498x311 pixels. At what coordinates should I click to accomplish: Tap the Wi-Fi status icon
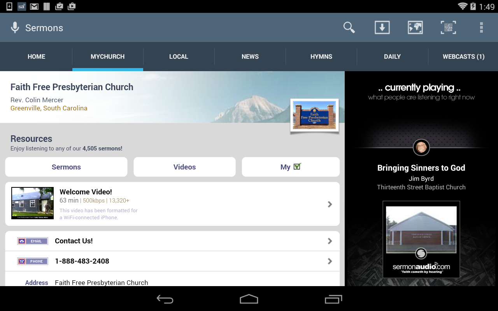coord(463,6)
